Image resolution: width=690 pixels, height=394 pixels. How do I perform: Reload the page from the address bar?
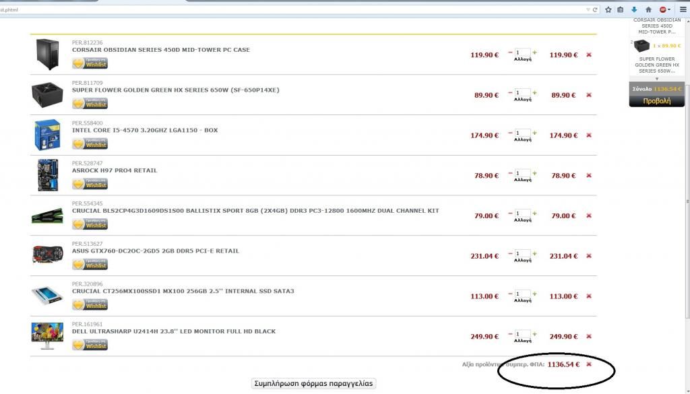[x=595, y=9]
